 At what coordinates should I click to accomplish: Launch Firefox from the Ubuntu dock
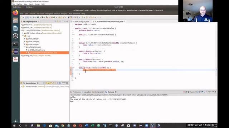click(15, 13)
